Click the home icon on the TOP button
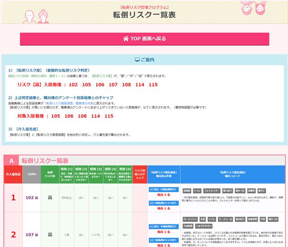The image size is (288, 247). pyautogui.click(x=126, y=38)
